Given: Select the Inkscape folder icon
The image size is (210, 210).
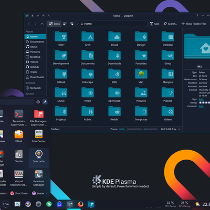Looking at the screenshot, I should [x=88, y=74].
